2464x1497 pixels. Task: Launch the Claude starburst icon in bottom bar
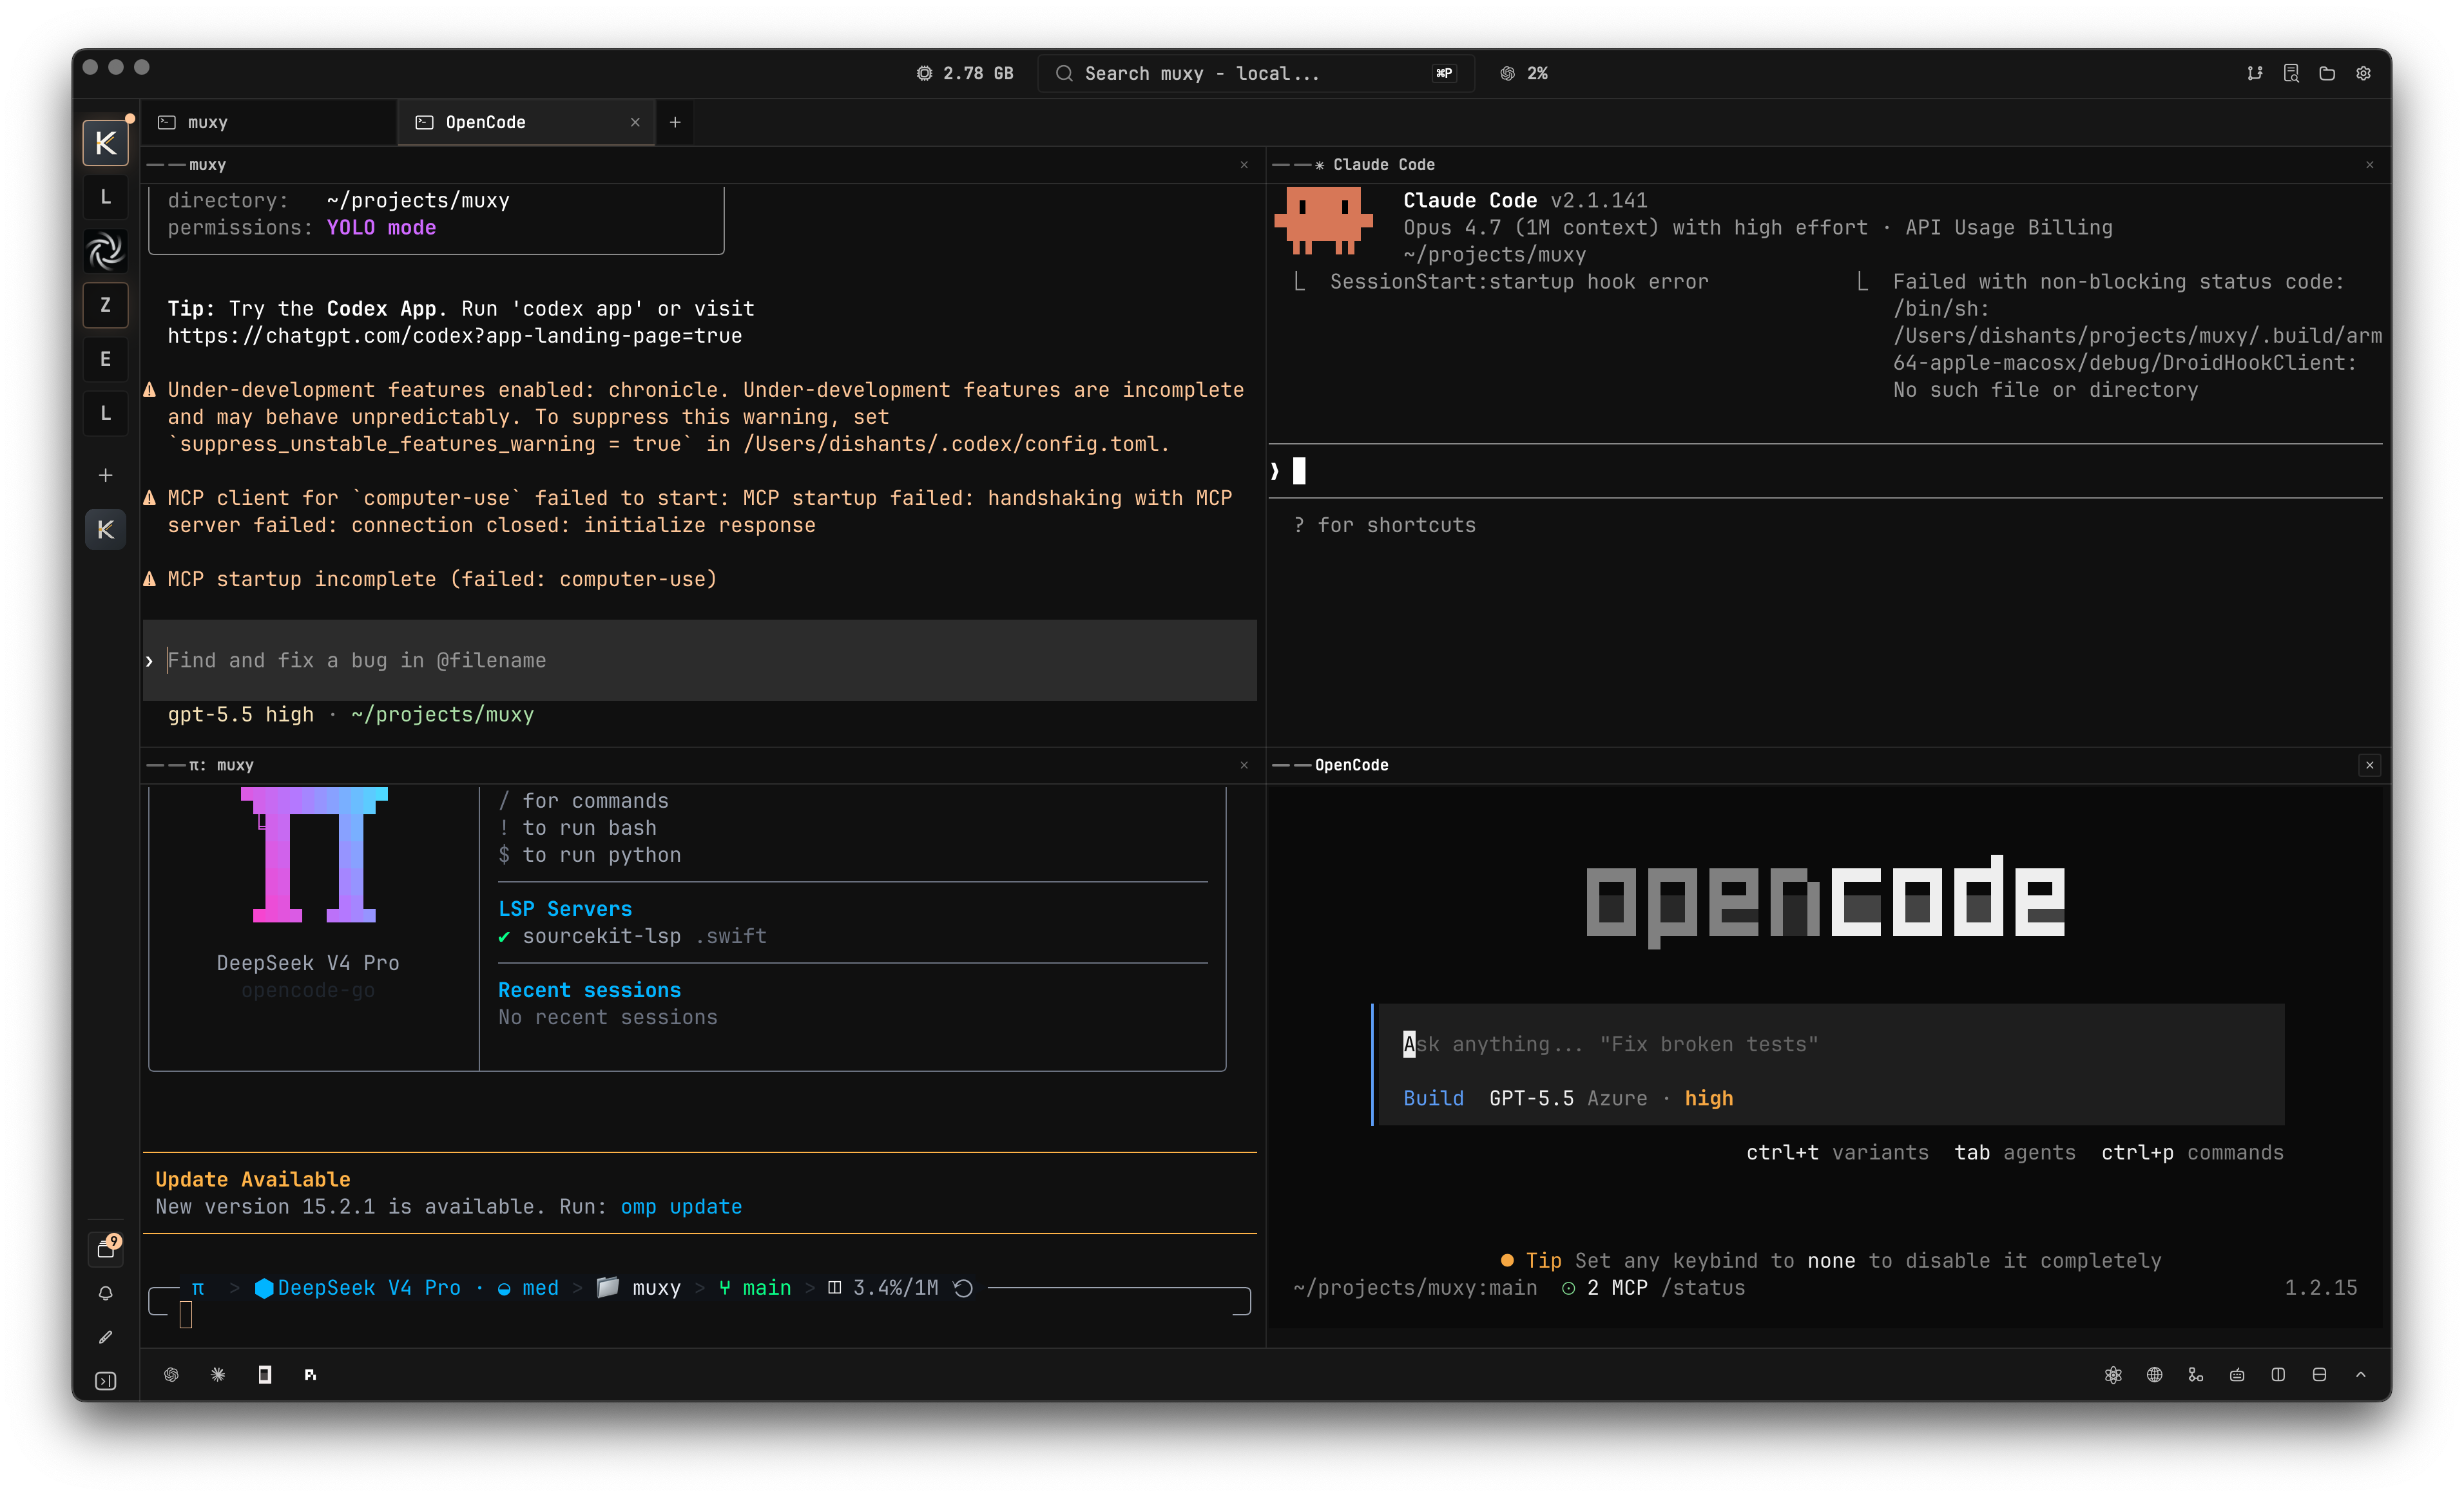pyautogui.click(x=218, y=1375)
